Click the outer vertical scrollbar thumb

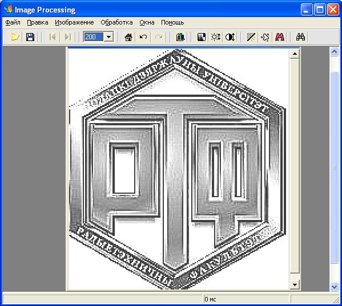(334, 168)
